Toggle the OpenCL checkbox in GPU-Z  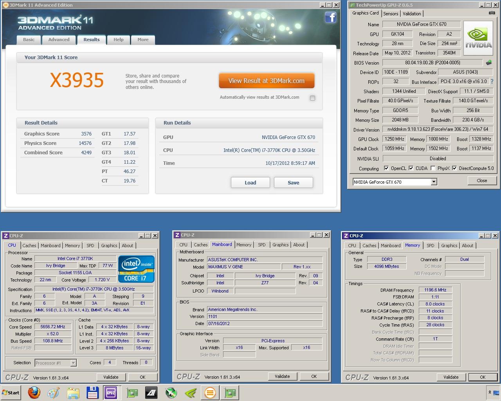click(386, 168)
